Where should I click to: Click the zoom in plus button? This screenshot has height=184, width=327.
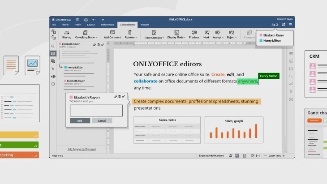pyautogui.click(x=284, y=156)
